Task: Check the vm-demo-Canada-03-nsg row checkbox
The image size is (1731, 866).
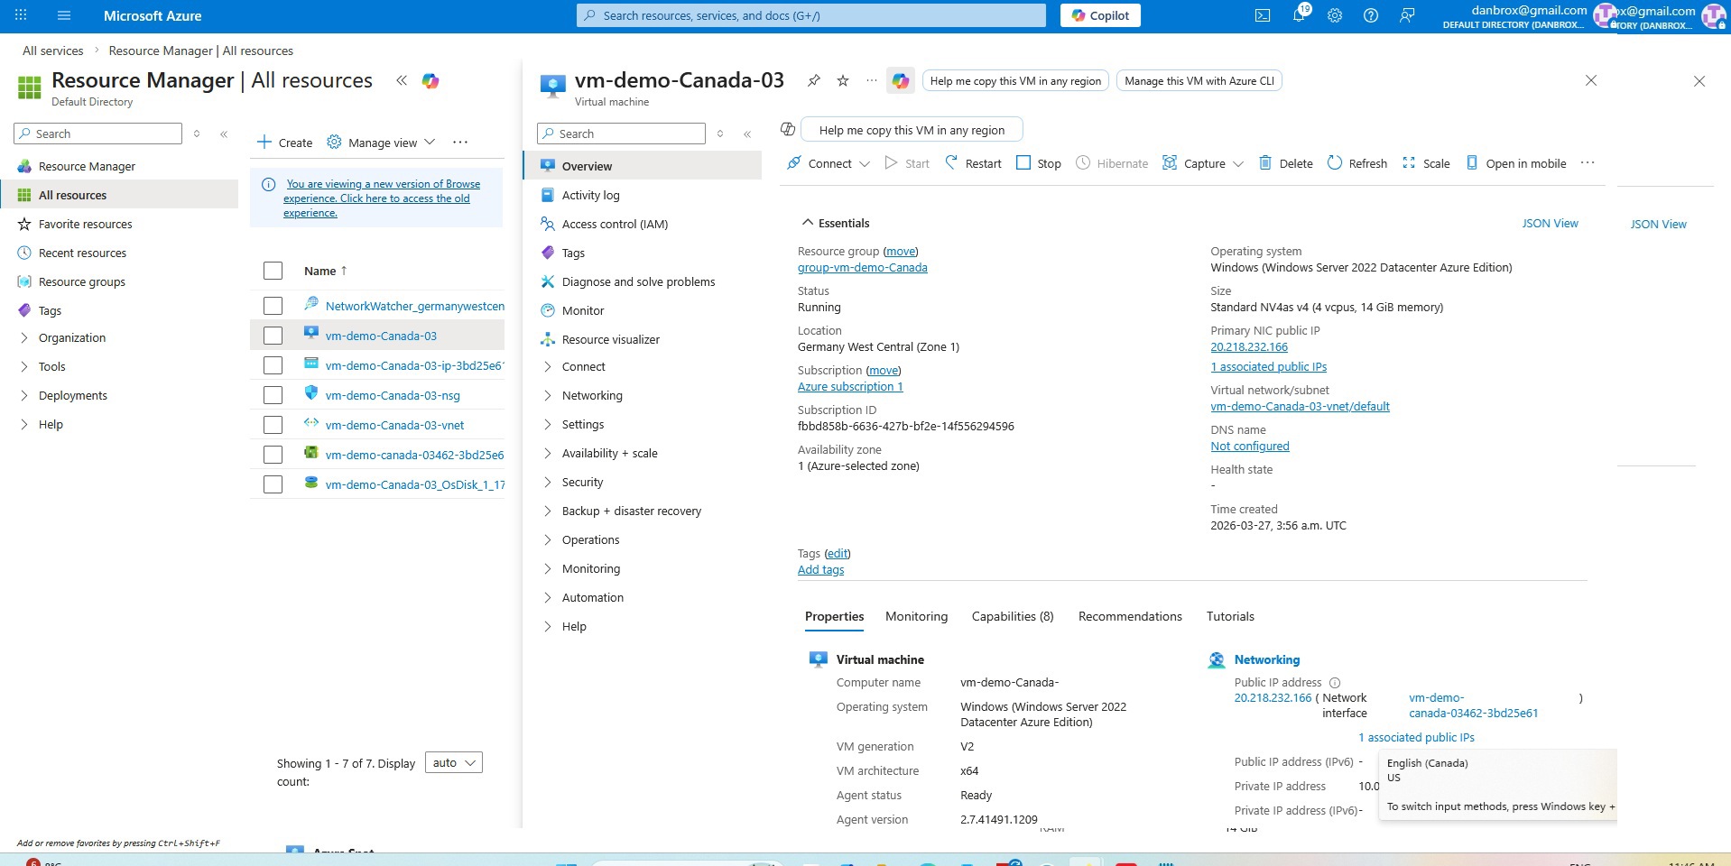Action: [273, 395]
